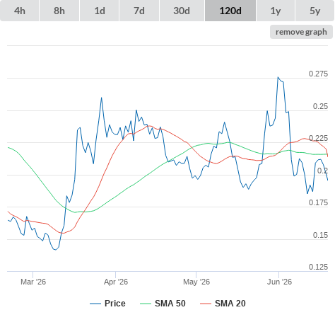Click the remove graph button
Screen dimensions: 335x322
coord(301,32)
